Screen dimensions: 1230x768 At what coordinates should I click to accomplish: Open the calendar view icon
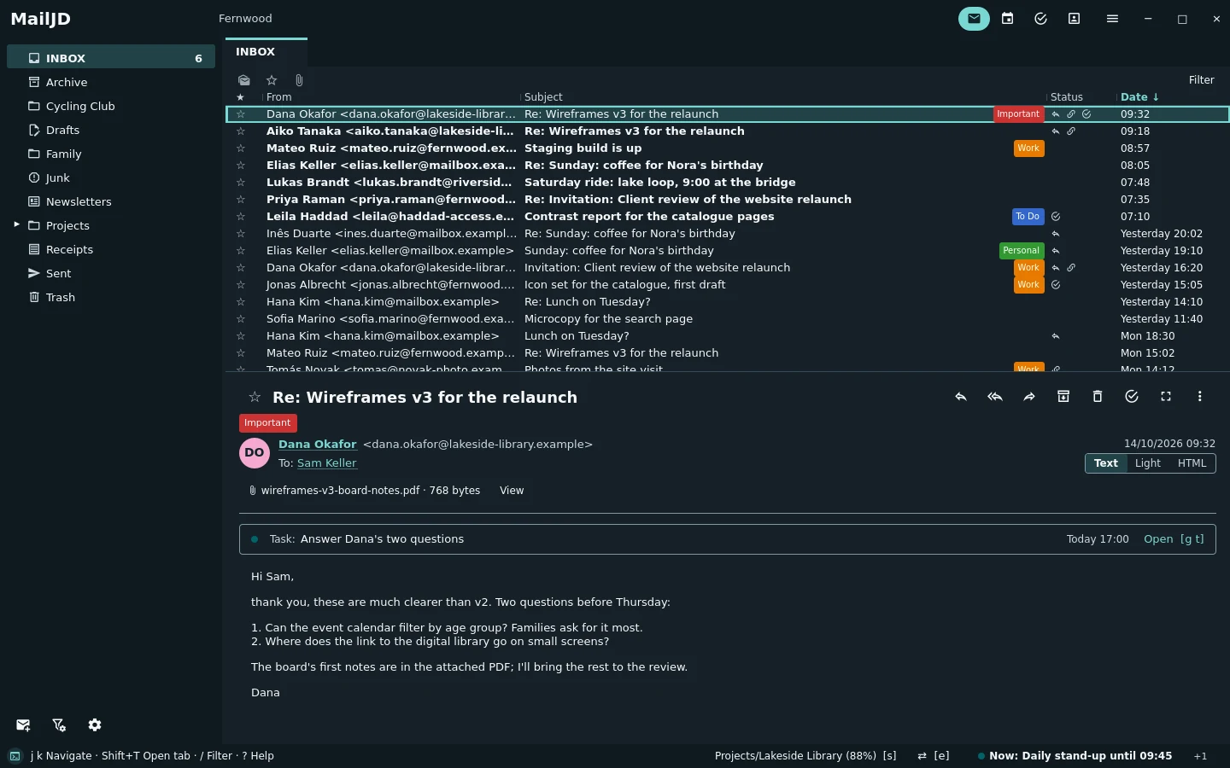pyautogui.click(x=1008, y=19)
